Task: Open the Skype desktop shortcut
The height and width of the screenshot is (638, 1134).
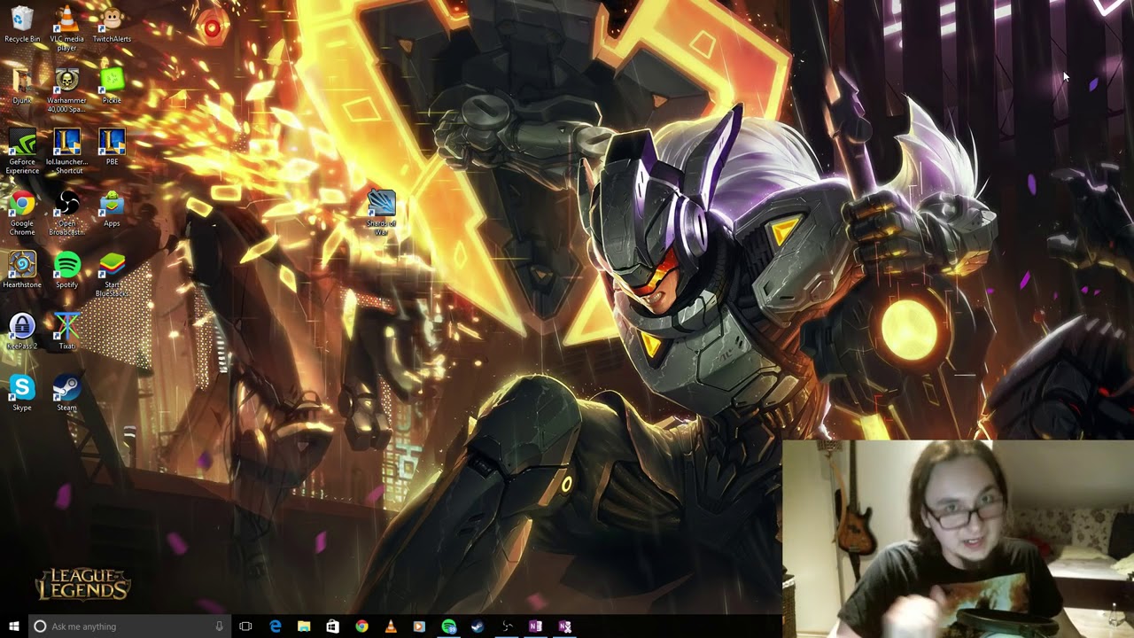Action: coord(22,393)
